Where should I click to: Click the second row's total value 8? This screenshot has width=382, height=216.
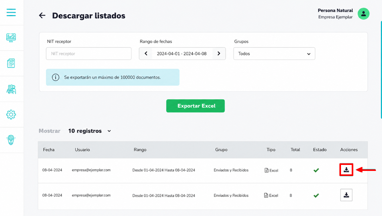(x=291, y=196)
